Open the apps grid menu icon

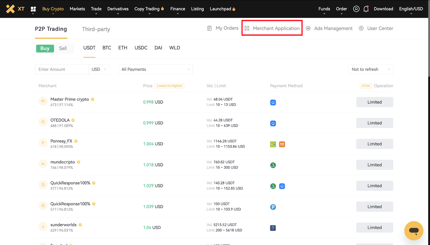(x=33, y=9)
